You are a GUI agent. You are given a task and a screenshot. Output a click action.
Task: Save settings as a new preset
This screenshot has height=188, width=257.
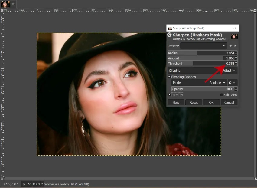tap(231, 46)
